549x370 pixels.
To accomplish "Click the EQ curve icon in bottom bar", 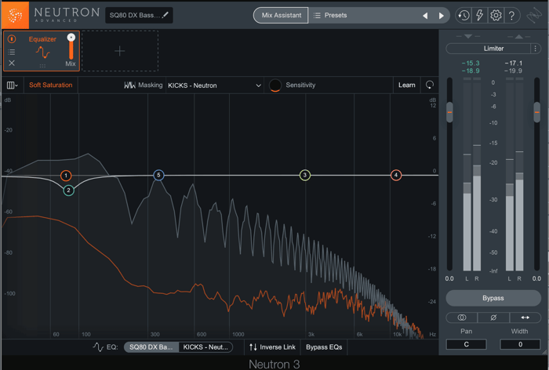I will [98, 347].
